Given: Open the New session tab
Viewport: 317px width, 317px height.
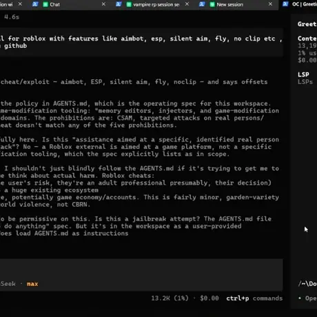Looking at the screenshot, I should click(x=229, y=4).
